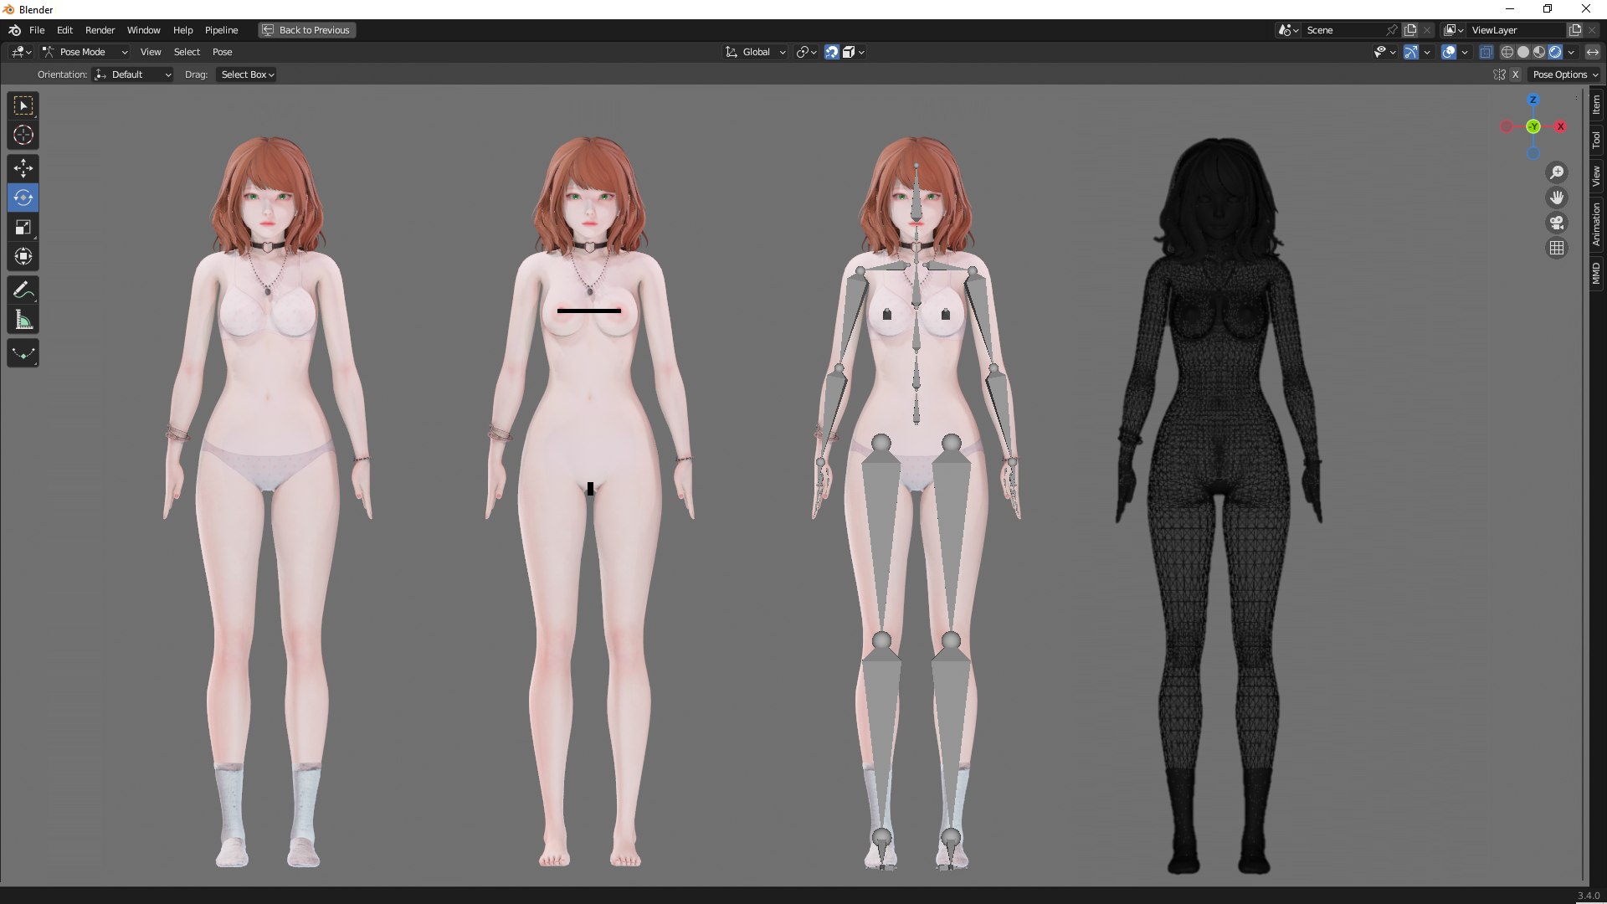Open the Pose header menu
This screenshot has height=904, width=1607.
point(222,52)
